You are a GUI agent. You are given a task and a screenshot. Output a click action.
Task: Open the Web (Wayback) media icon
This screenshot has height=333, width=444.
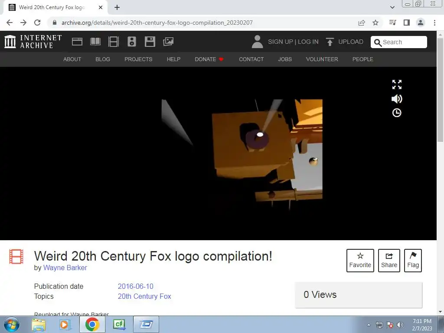point(77,42)
